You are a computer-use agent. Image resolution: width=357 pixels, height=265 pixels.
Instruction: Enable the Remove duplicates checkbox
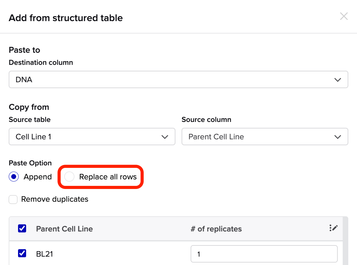(13, 199)
